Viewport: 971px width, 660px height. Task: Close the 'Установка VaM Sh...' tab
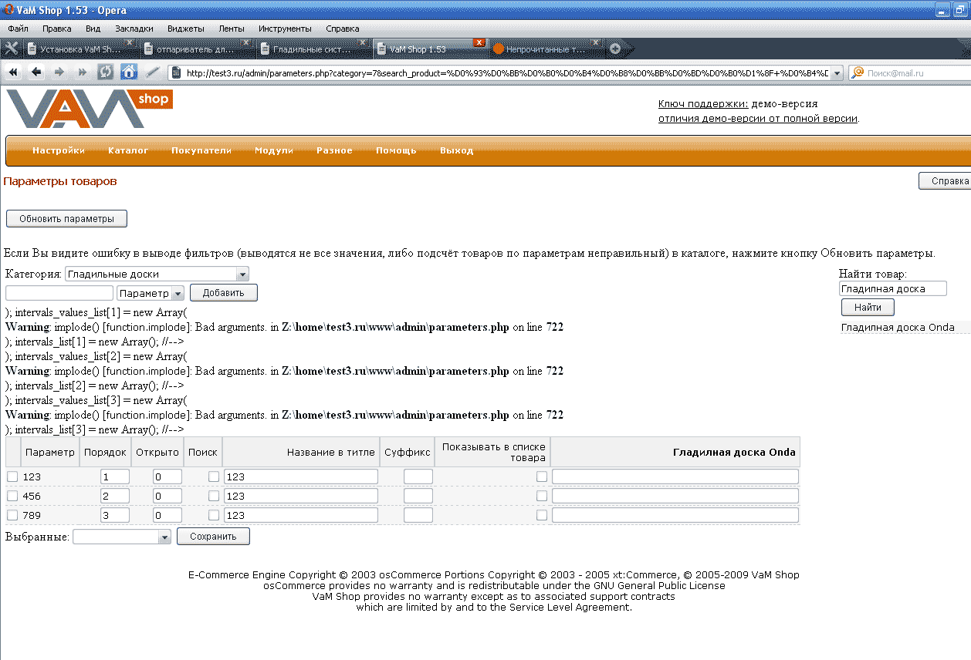130,42
